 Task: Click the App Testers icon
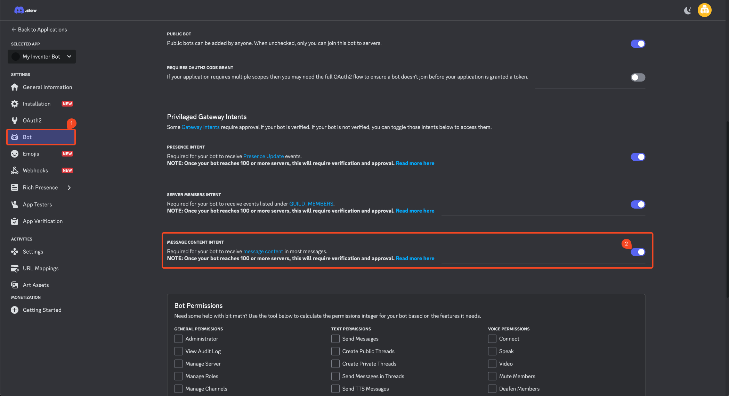(15, 204)
